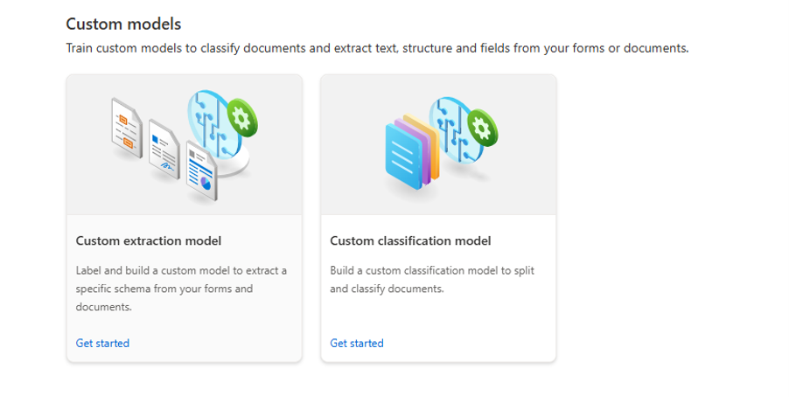Click the extraction model description text
Screen dimensions: 789x397
point(181,289)
